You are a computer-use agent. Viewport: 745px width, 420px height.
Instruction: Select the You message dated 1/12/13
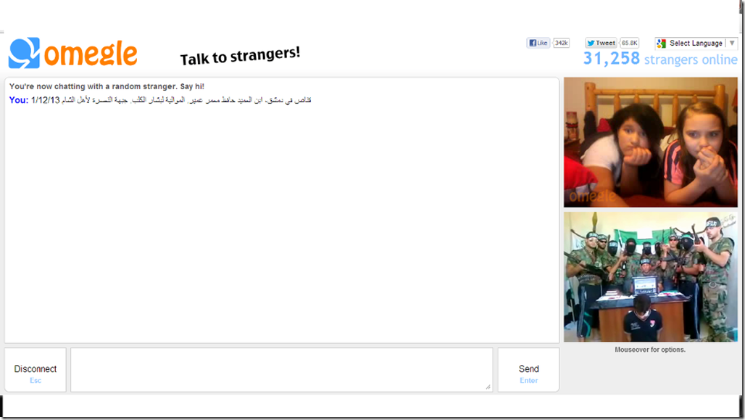click(160, 100)
